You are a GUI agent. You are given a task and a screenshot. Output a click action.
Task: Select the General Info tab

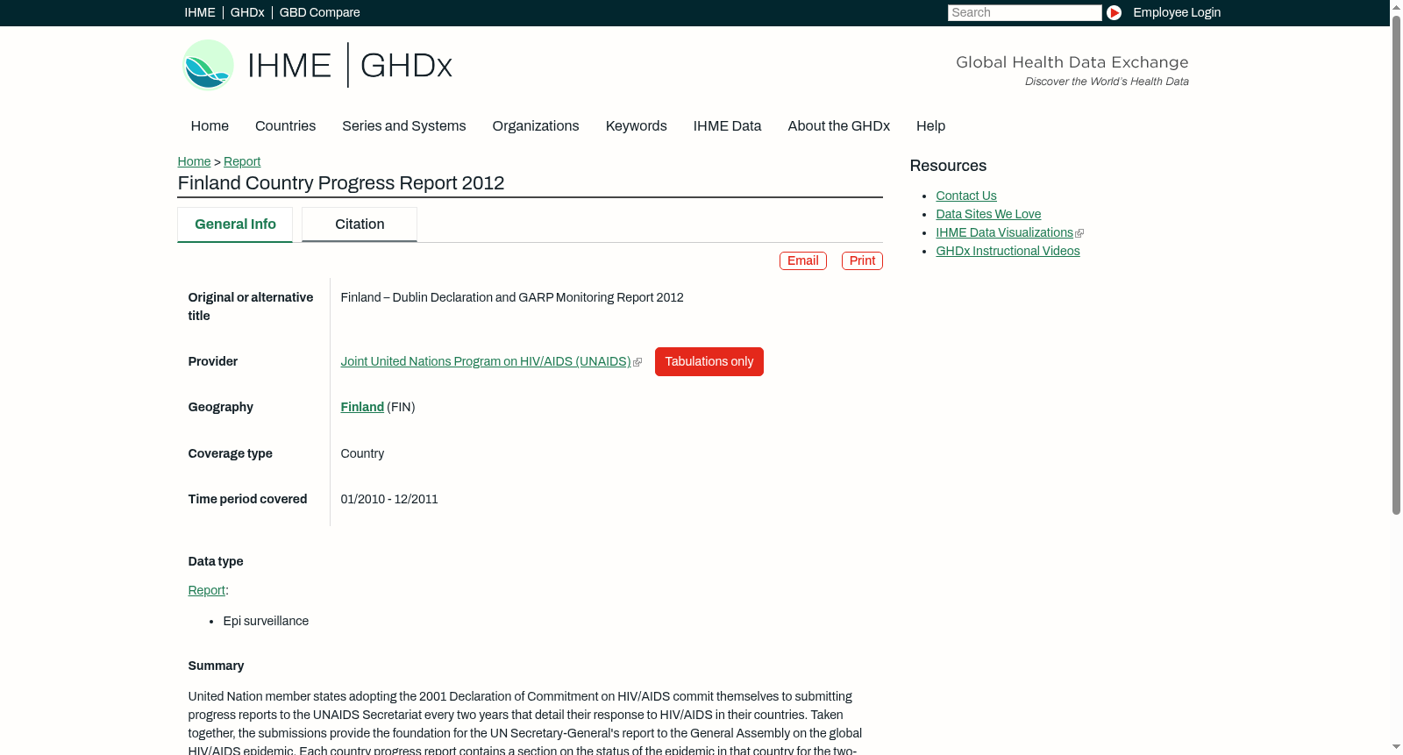pyautogui.click(x=235, y=224)
